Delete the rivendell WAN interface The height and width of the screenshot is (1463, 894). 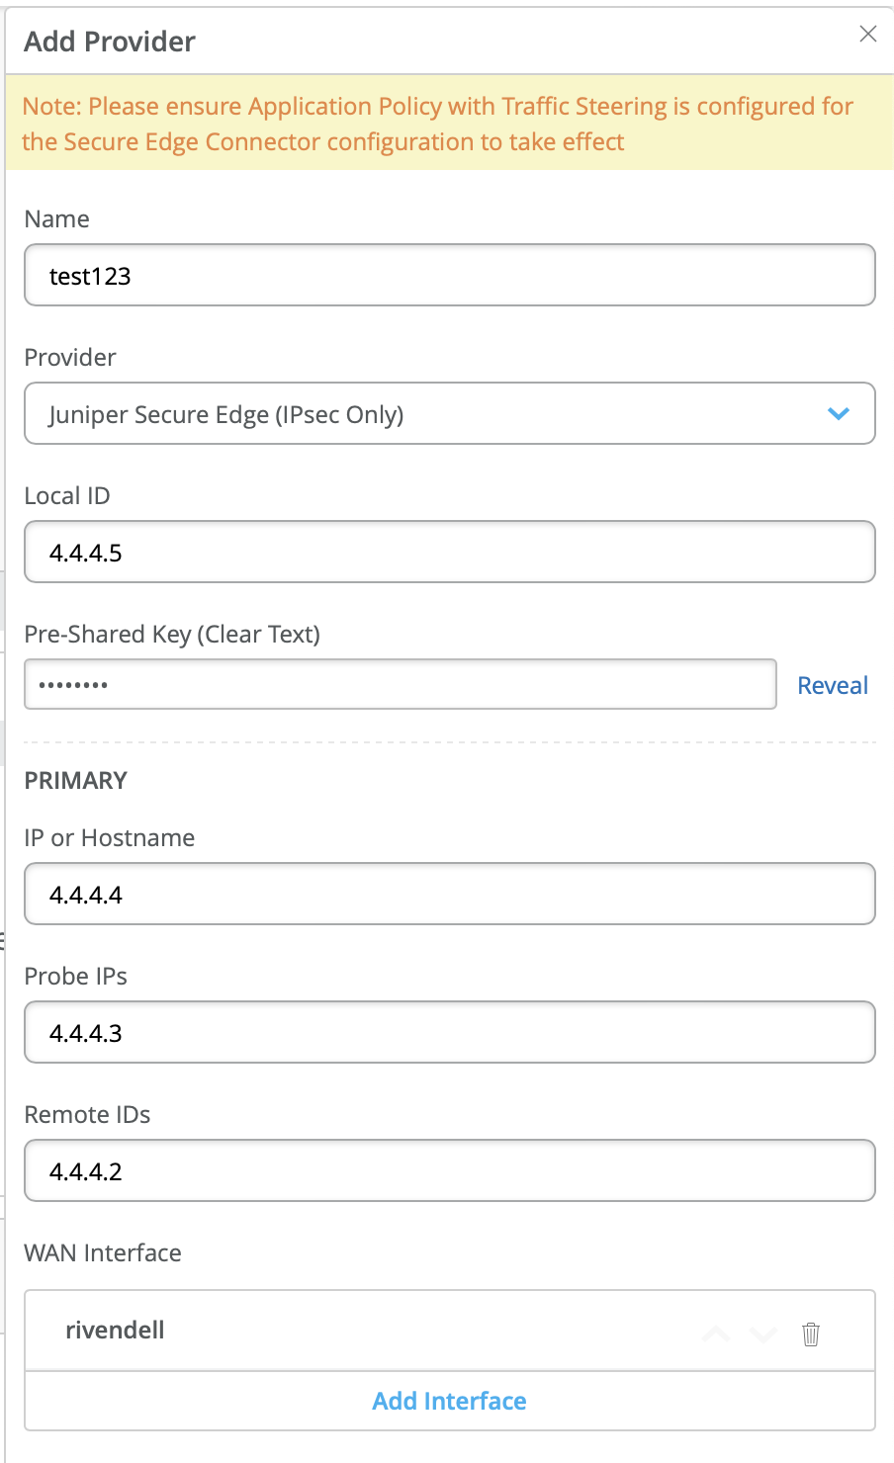coord(811,1334)
